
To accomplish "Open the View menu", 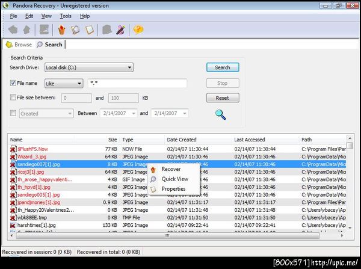I will coord(46,16).
